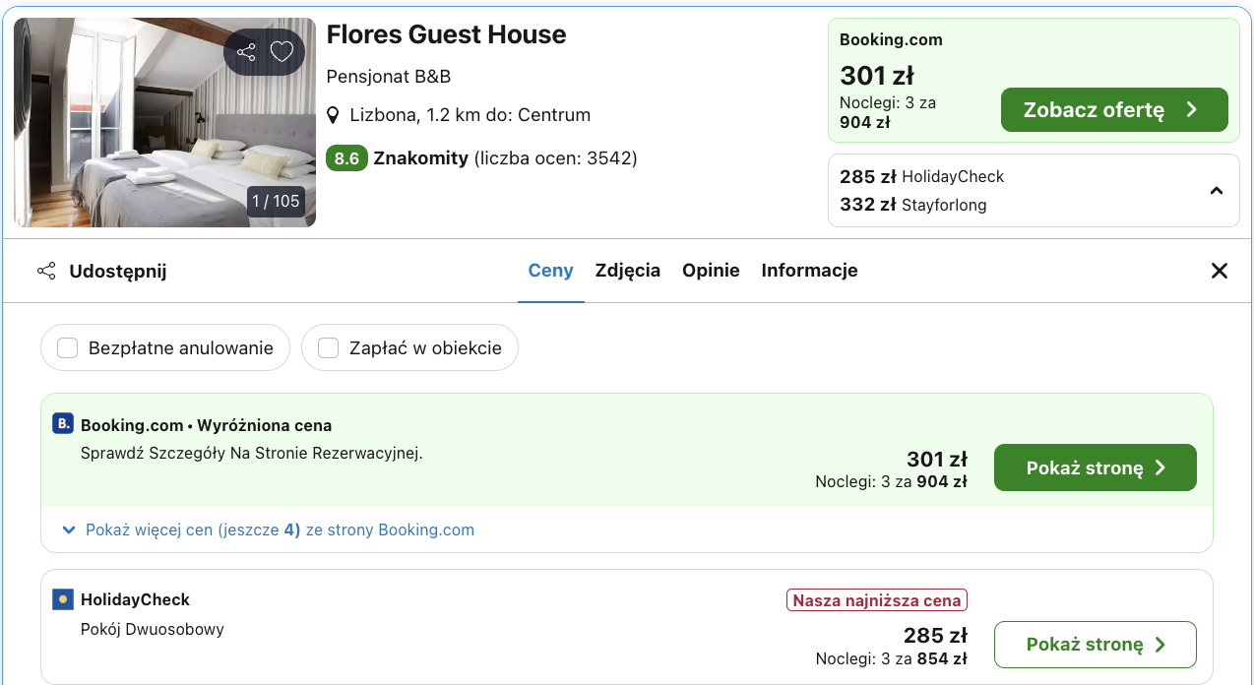Click the Udostępnij share icon
Image resolution: width=1254 pixels, height=685 pixels.
click(x=46, y=271)
